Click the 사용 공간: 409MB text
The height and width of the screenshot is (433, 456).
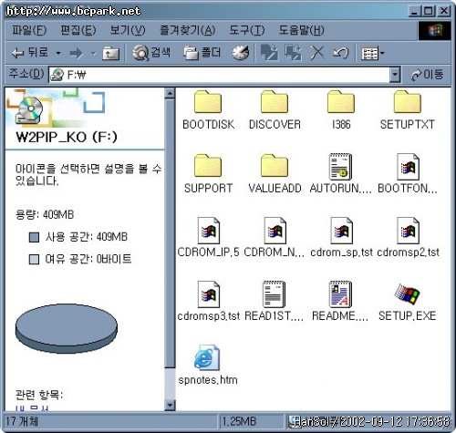coord(87,237)
